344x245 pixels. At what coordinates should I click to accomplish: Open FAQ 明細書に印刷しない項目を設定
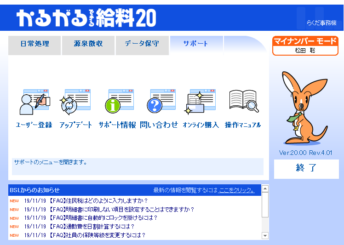[121, 210]
